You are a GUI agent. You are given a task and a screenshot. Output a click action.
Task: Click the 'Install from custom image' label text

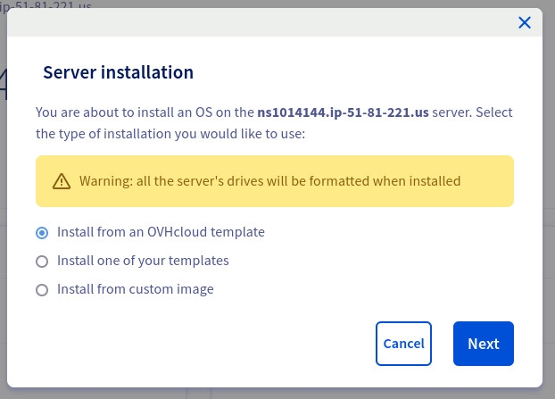135,289
